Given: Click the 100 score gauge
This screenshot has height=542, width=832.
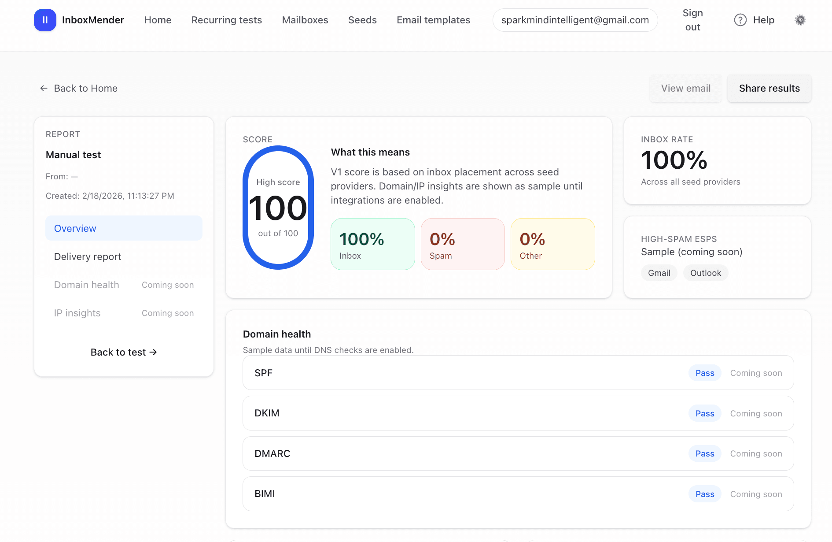Looking at the screenshot, I should pos(278,207).
